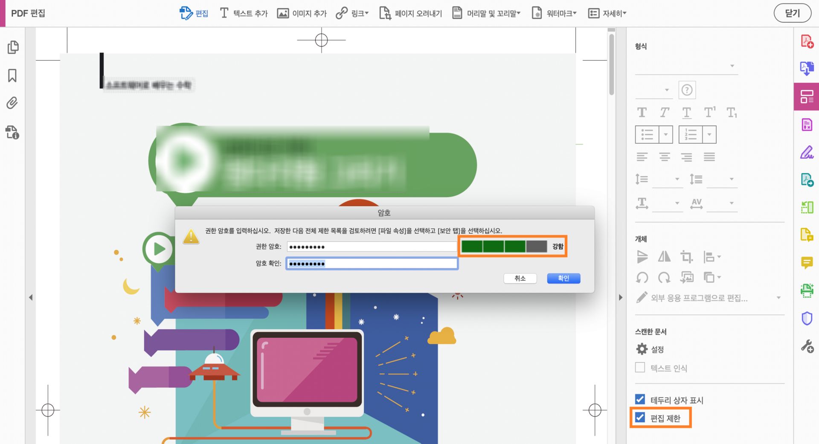
Task: Open the font size dropdown
Action: (x=653, y=90)
